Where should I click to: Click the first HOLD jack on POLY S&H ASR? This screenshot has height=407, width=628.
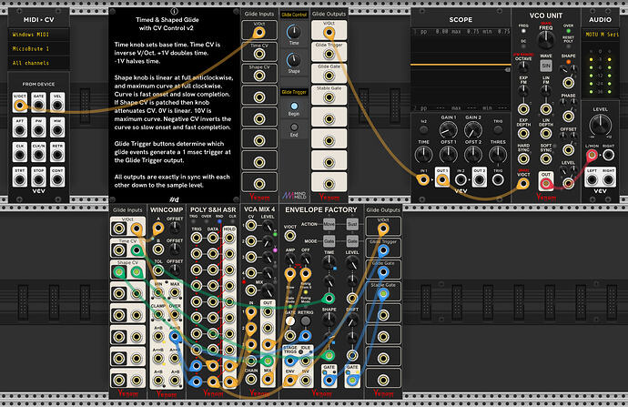pyautogui.click(x=229, y=238)
